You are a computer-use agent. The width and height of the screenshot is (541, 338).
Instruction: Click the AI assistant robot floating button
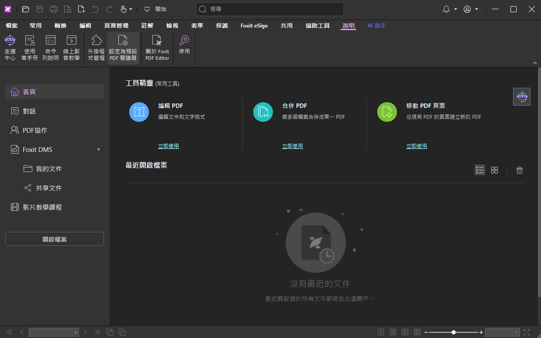click(x=522, y=97)
